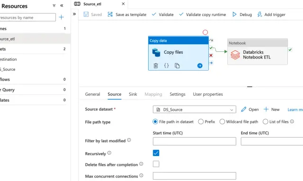This screenshot has height=181, width=303.
Task: Show info tooltip for List of files
Action: pos(292,121)
